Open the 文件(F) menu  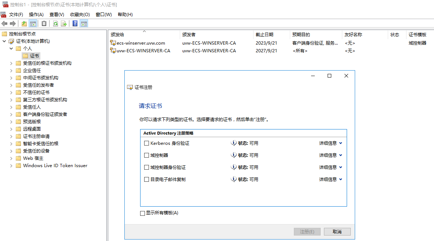[x=16, y=14]
